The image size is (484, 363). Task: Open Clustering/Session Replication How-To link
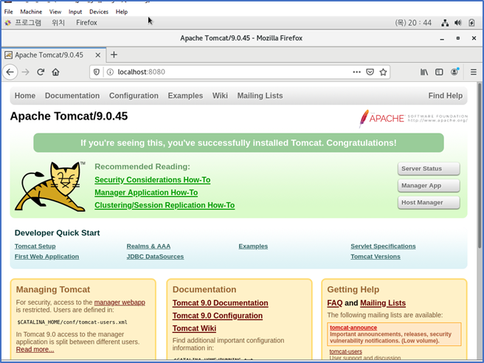[165, 205]
